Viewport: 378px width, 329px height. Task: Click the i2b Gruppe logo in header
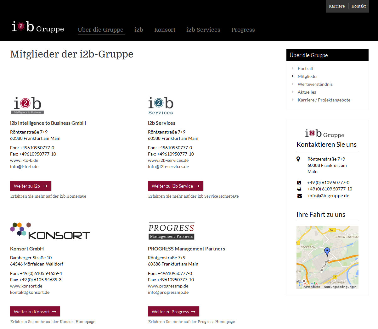click(x=38, y=27)
